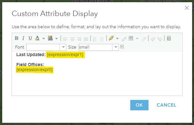The height and width of the screenshot is (125, 194).
Task: Close the Custom Attribute Display dialog
Action: pos(186,8)
